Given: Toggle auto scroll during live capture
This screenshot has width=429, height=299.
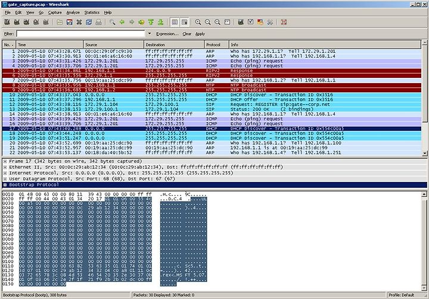Looking at the screenshot, I should click(x=184, y=22).
